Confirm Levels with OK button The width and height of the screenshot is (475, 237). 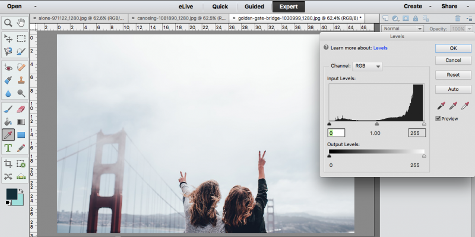point(453,48)
